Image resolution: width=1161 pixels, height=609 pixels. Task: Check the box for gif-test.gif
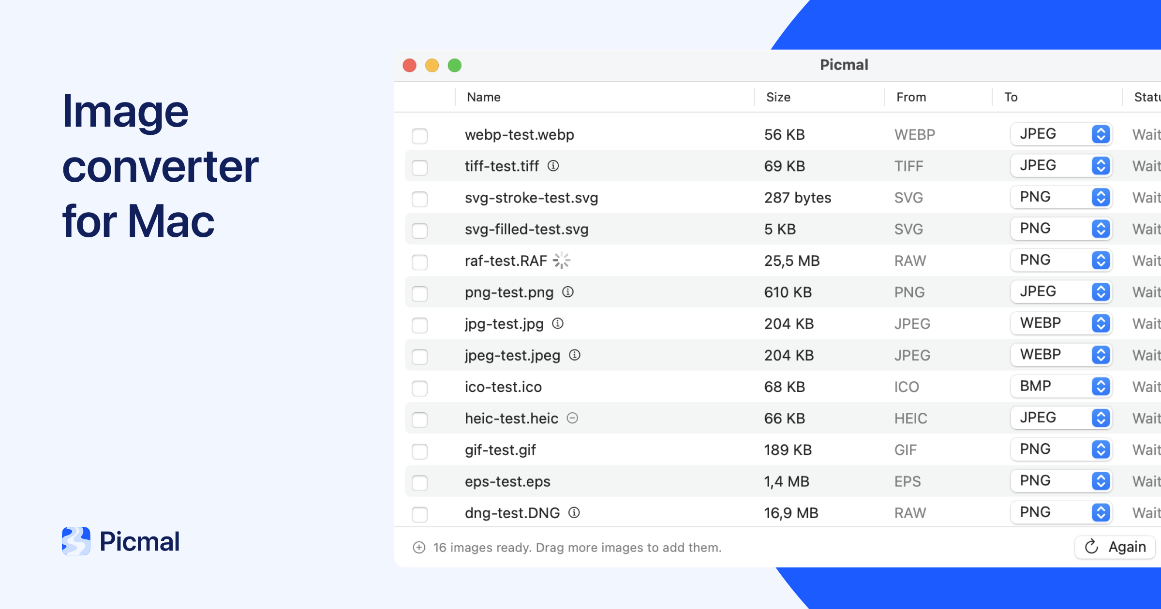pyautogui.click(x=419, y=451)
